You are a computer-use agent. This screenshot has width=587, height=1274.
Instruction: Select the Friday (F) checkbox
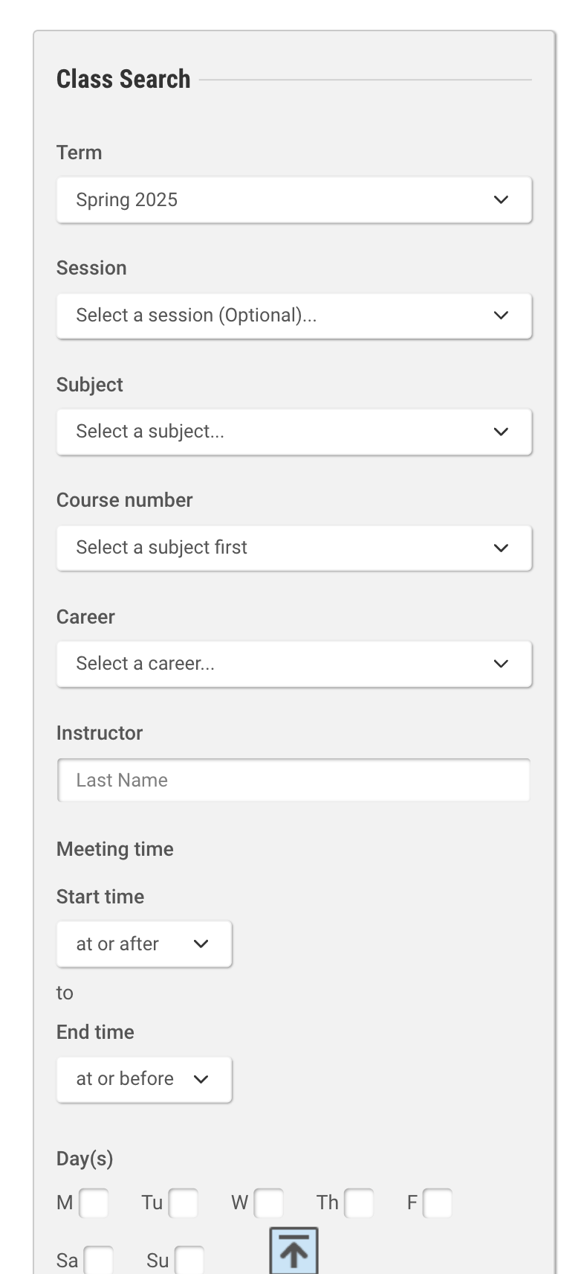click(x=438, y=1203)
